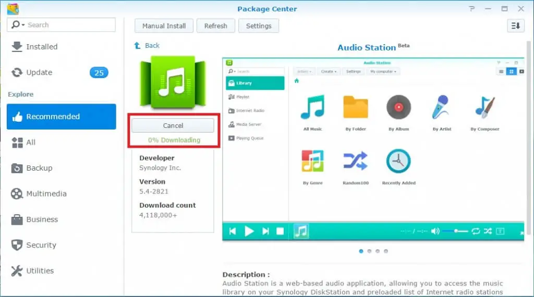Go Back to package list

tap(147, 46)
